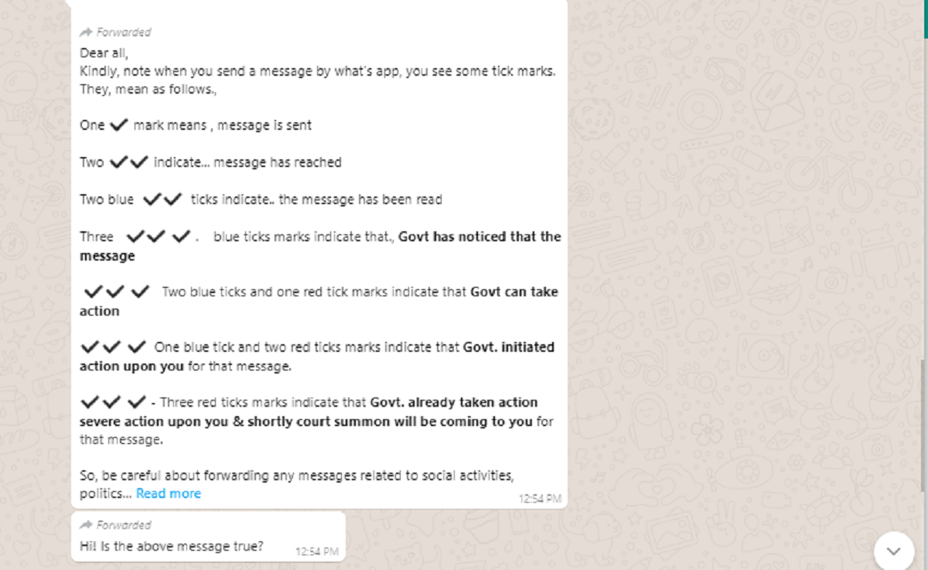The height and width of the screenshot is (570, 928).
Task: Click the Forwarded arrow icon above 'Hi! Is the above'
Action: (x=86, y=525)
